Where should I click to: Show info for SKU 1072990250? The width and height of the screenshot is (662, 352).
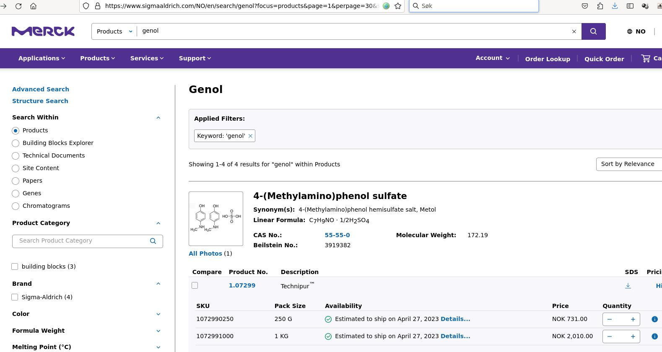(x=654, y=319)
